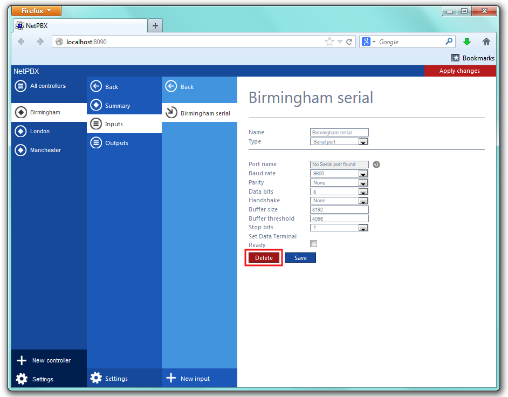Reload the page in the address bar
Image resolution: width=508 pixels, height=397 pixels.
(349, 42)
